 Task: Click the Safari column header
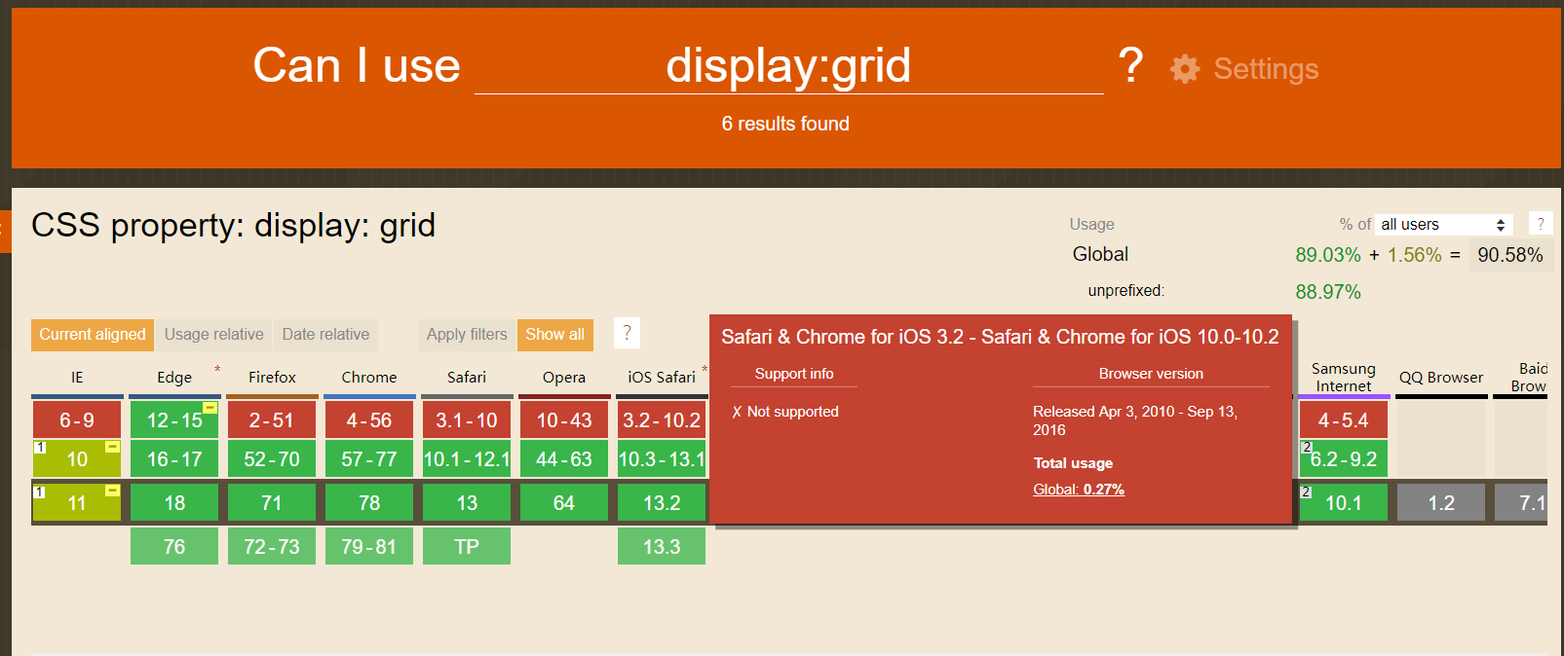[x=467, y=378]
